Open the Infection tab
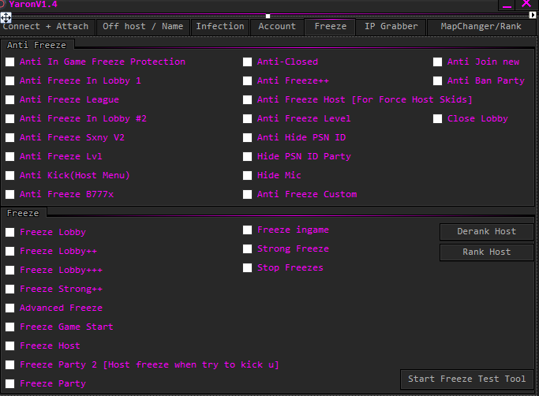Viewport: 539px width, 396px height. point(220,27)
